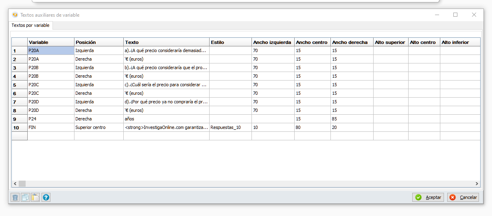Screen dimensions: 492x216
Task: Select the Ancho derecha column header
Action: pos(352,42)
